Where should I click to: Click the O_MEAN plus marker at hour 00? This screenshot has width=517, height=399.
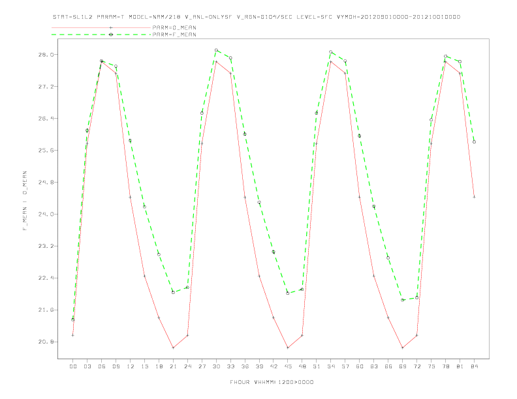tap(73, 335)
